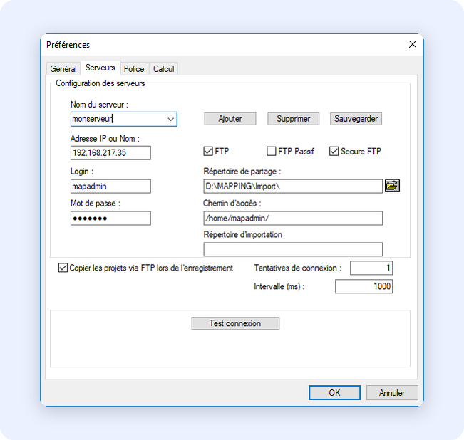Click the Tentatives de connexion value field
464x440 pixels.
tap(371, 268)
